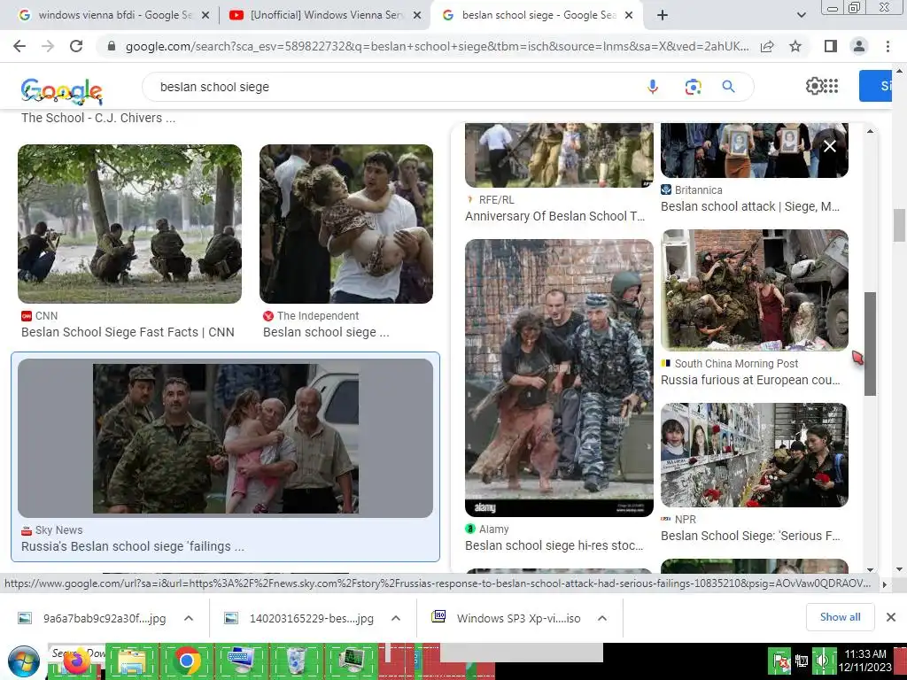This screenshot has width=907, height=680.
Task: Open Google apps grid
Action: (831, 86)
